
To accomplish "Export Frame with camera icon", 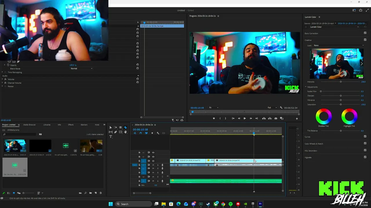I will pos(276,118).
